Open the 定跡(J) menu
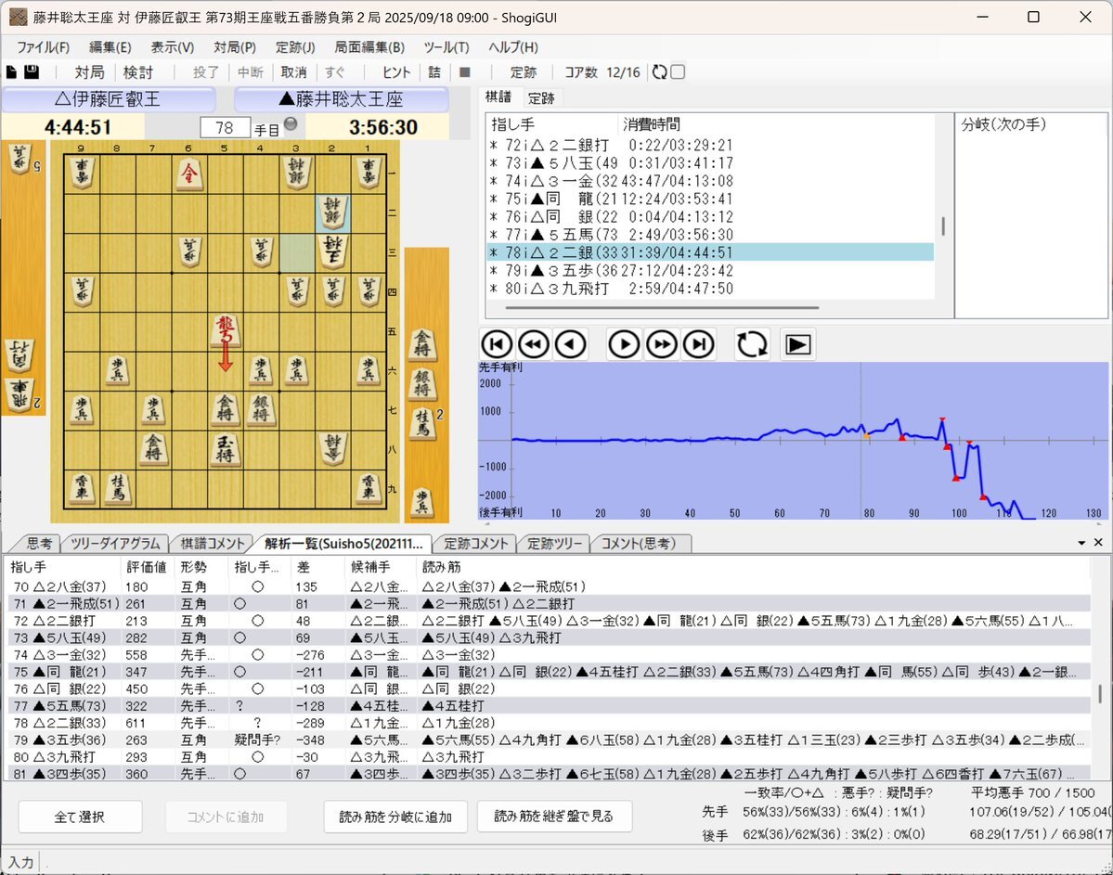This screenshot has width=1113, height=875. [x=295, y=47]
